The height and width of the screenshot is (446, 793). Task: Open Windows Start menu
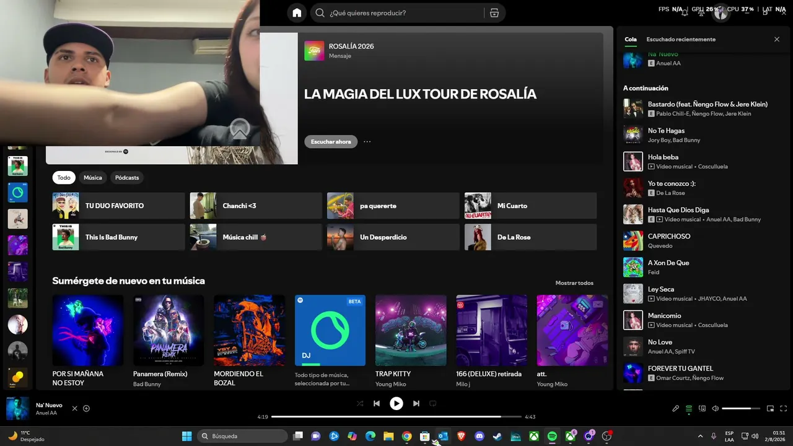[x=186, y=436]
